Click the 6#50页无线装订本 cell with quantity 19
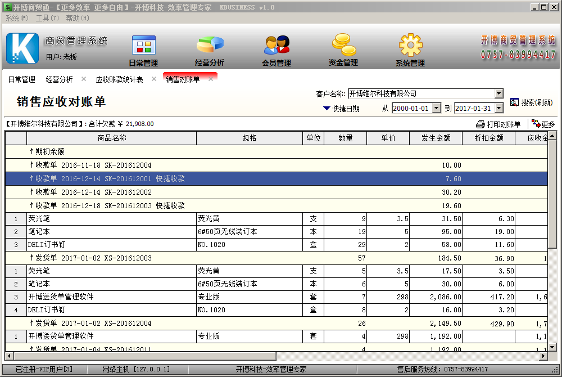562x377 pixels. (250, 232)
